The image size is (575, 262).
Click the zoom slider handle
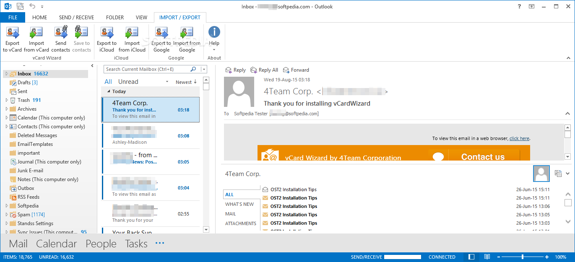522,257
